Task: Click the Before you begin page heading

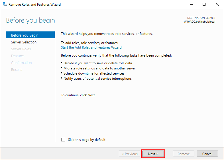Action: pyautogui.click(x=30, y=21)
